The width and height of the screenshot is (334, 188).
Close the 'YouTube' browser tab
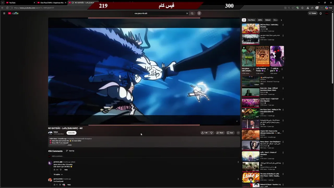point(34,3)
